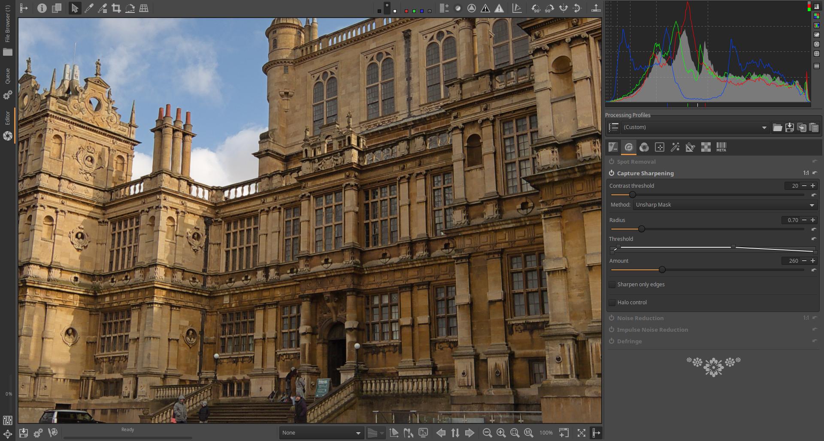Toggle the Capture Sharpening power button

pos(612,173)
